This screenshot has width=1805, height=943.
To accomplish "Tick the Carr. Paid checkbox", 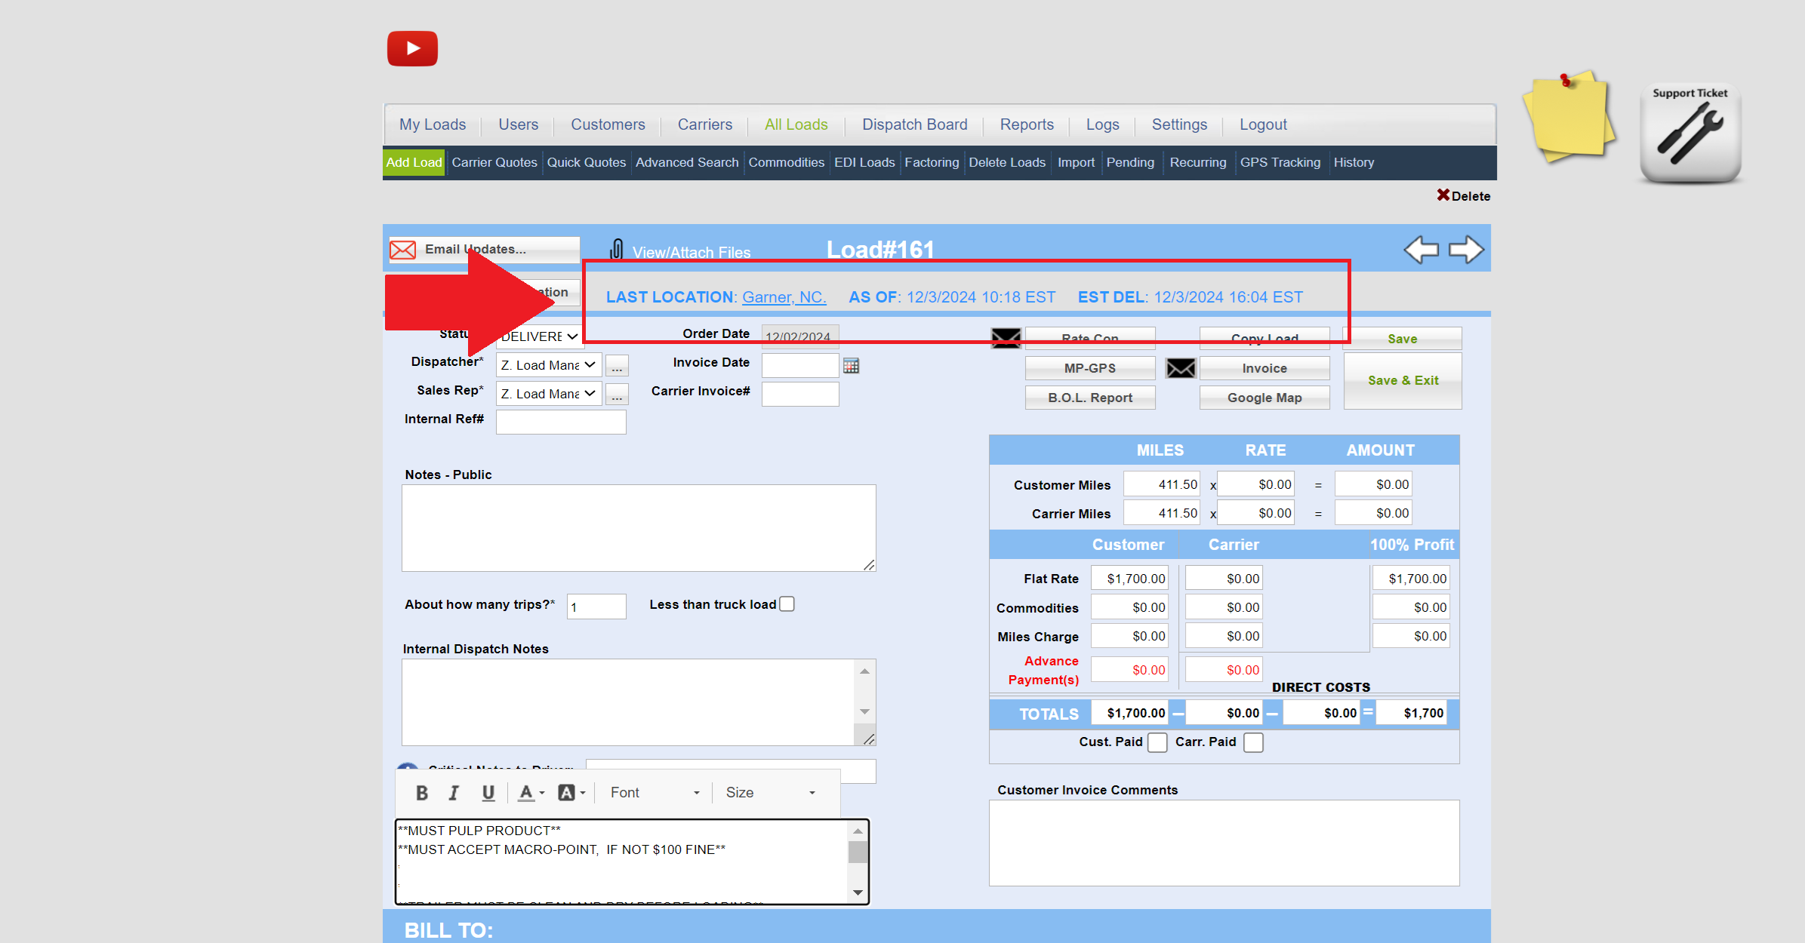I will 1253,742.
